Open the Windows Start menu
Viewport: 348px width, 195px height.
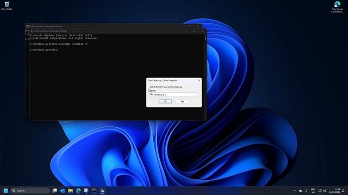pos(6,191)
